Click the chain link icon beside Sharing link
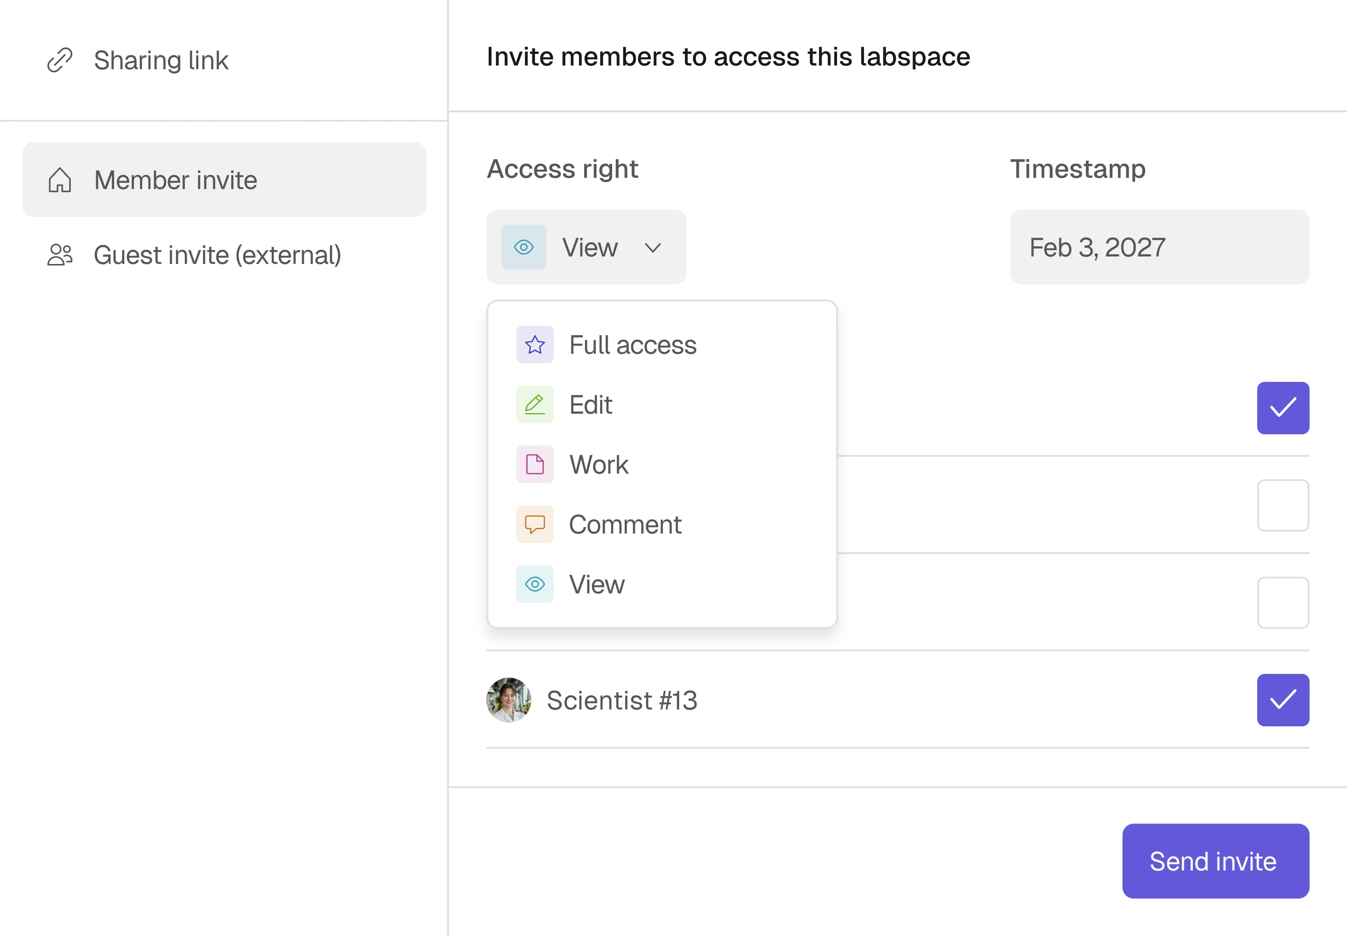 pyautogui.click(x=60, y=60)
